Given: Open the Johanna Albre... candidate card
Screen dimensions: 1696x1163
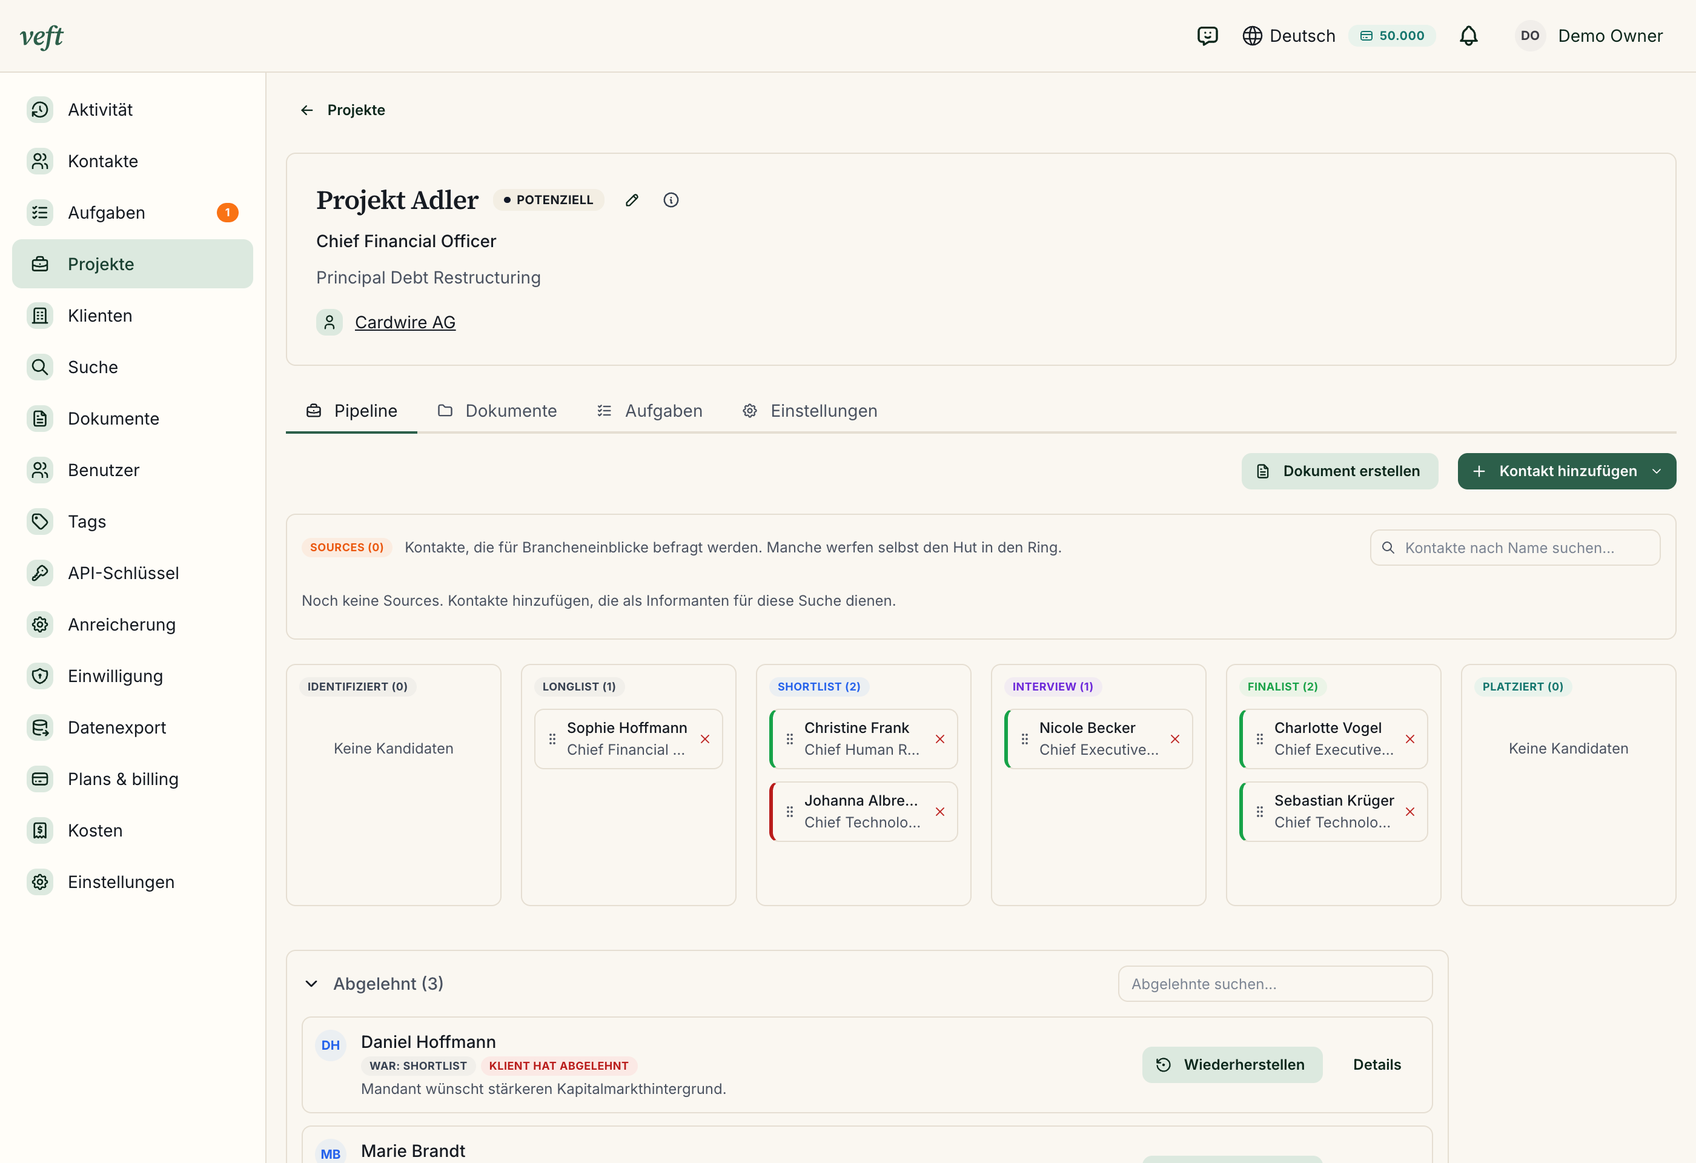Looking at the screenshot, I should [863, 812].
